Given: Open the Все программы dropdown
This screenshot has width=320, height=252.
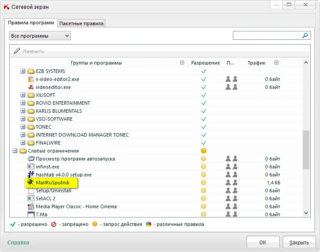Looking at the screenshot, I should pyautogui.click(x=40, y=36).
